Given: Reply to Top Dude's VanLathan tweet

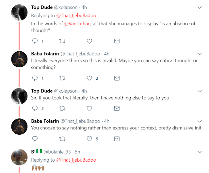Looking at the screenshot, I should click(x=35, y=41).
